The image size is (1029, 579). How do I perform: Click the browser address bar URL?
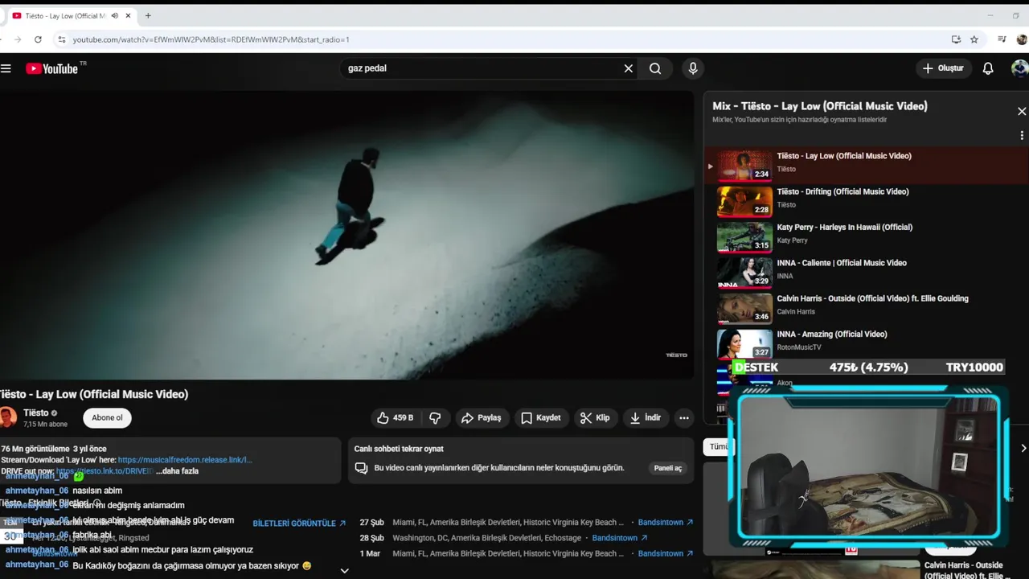pyautogui.click(x=211, y=39)
